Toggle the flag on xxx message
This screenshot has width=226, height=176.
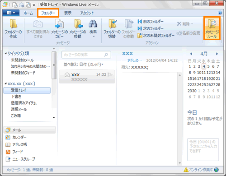110,74
